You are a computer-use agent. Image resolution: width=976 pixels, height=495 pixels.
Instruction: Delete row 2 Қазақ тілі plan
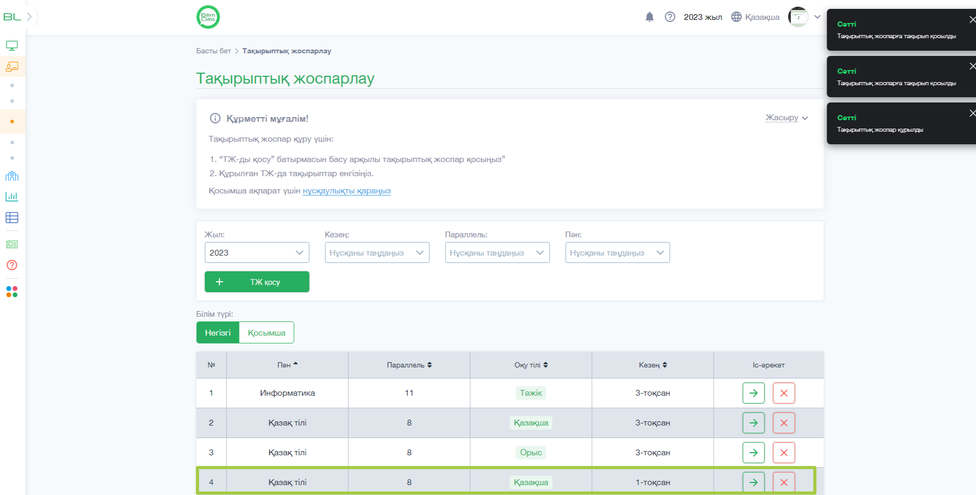tap(784, 423)
